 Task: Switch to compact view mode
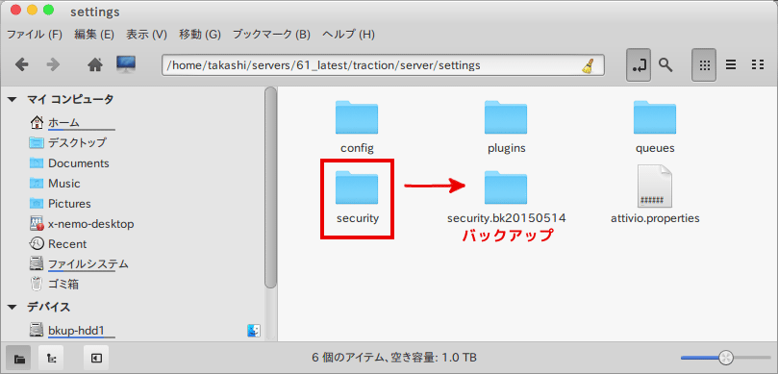pyautogui.click(x=757, y=65)
